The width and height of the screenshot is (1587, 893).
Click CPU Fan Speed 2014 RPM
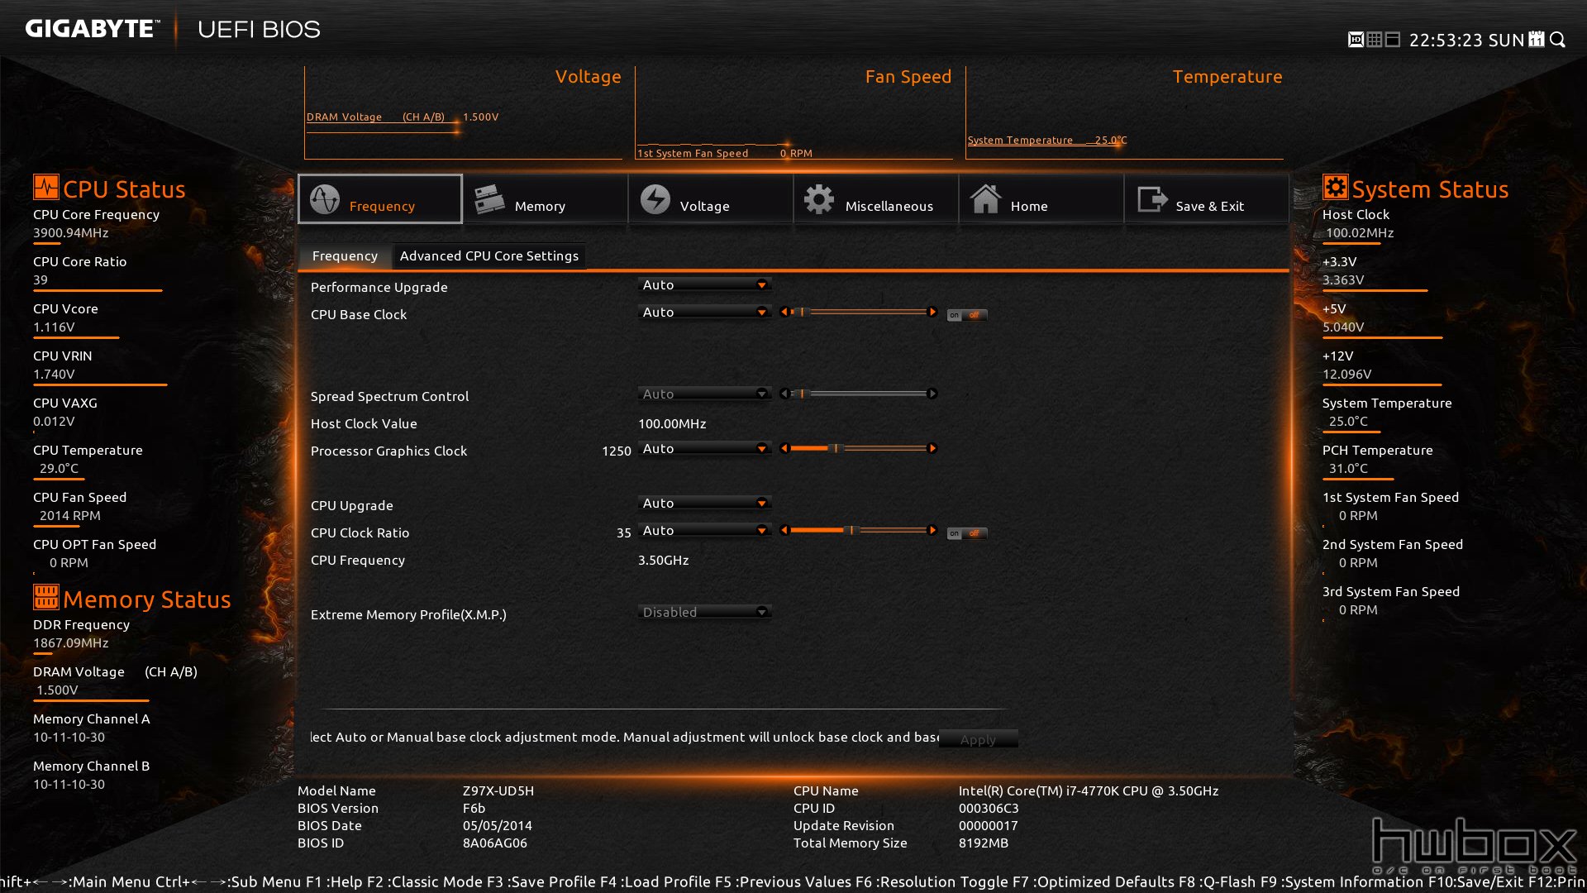click(70, 516)
